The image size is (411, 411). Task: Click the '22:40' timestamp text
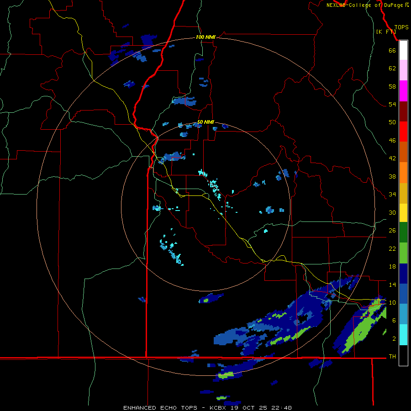281,408
